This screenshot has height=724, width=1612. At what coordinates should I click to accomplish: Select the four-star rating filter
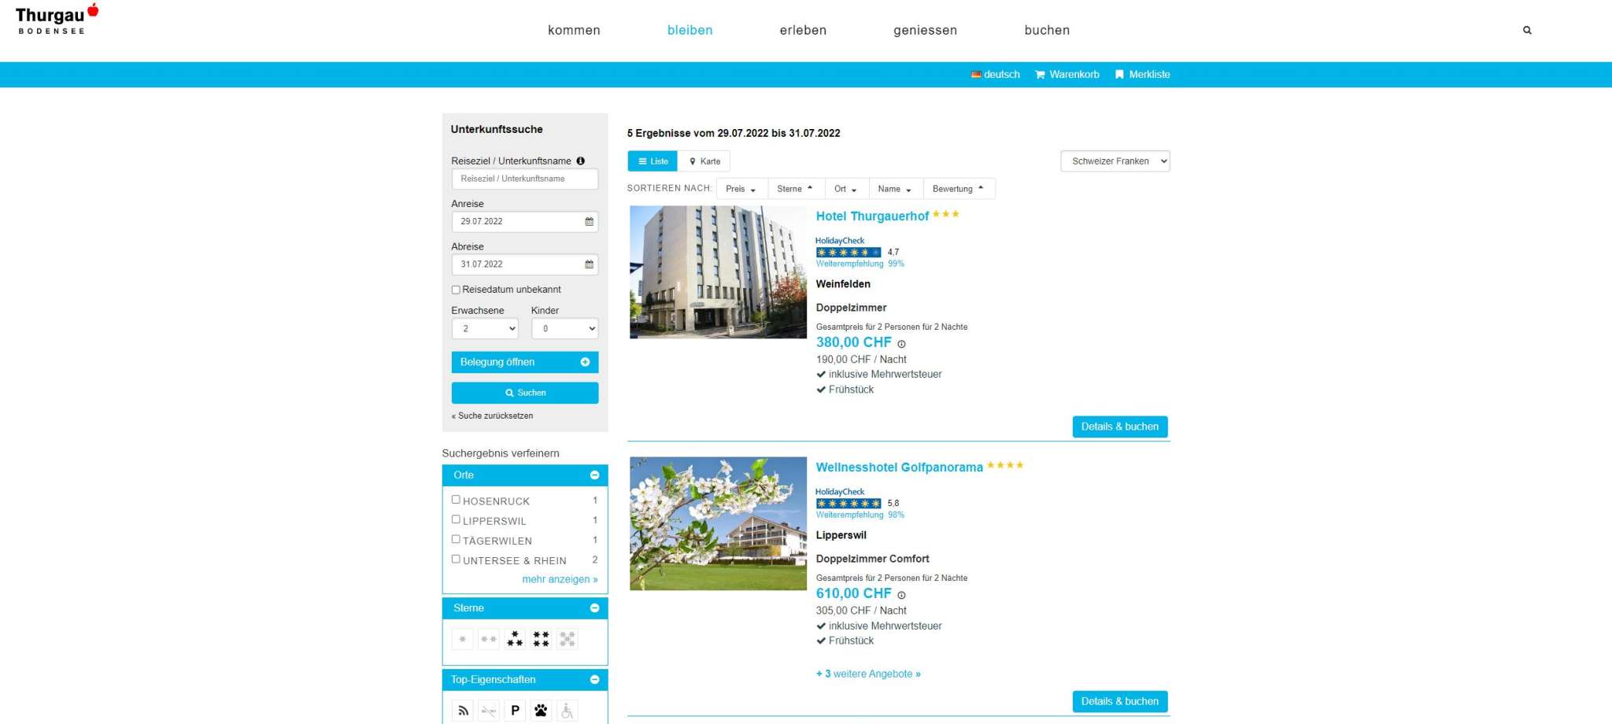541,639
